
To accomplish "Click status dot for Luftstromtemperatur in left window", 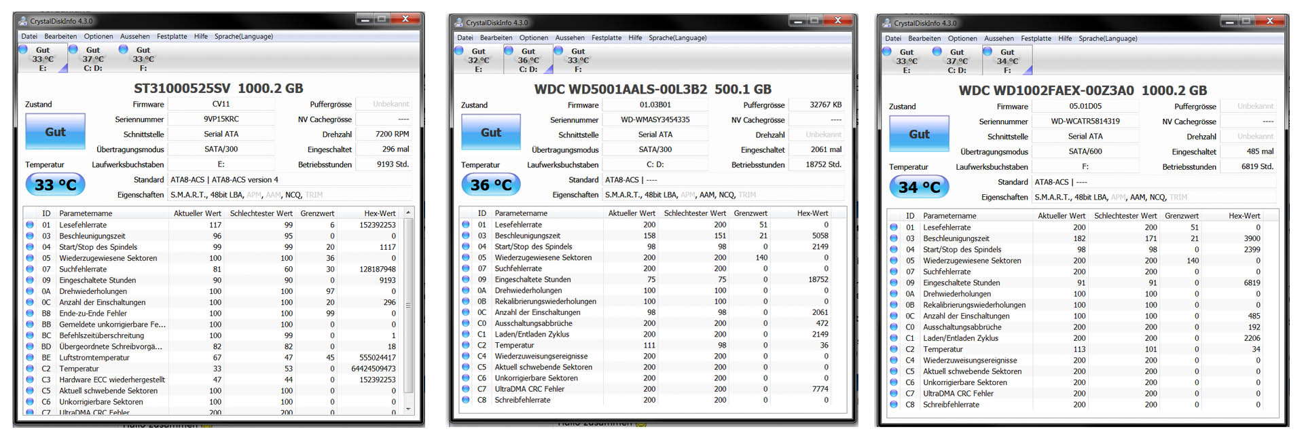I will pos(30,357).
